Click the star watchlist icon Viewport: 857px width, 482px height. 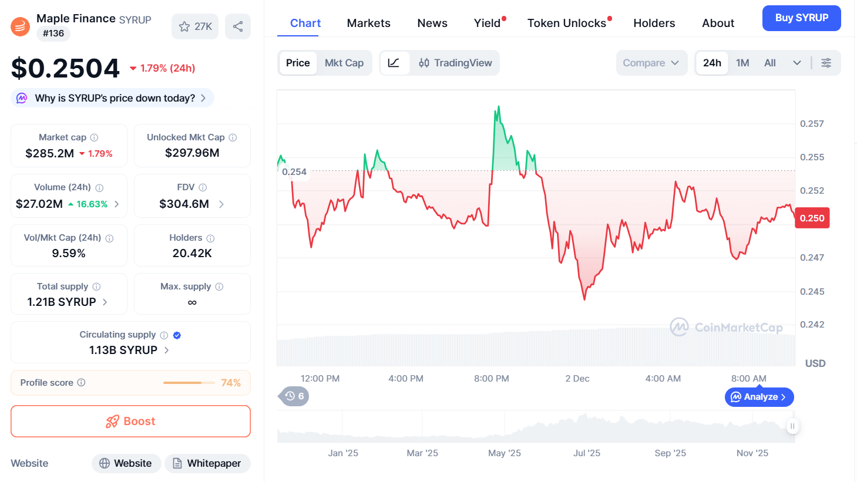click(x=184, y=26)
